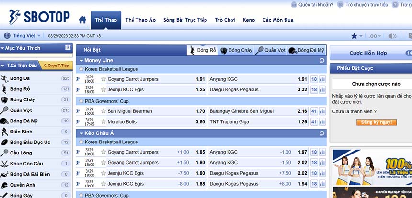Collapse the Kèo Châu Á section
The image size is (412, 198).
point(81,133)
